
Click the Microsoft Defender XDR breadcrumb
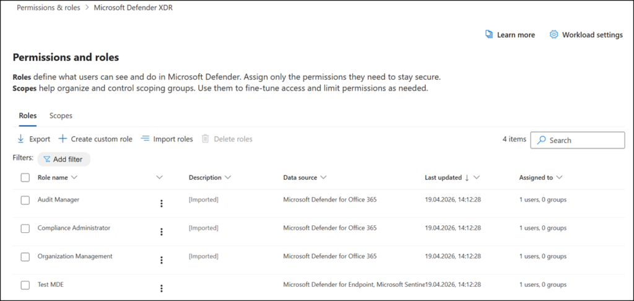(x=134, y=7)
